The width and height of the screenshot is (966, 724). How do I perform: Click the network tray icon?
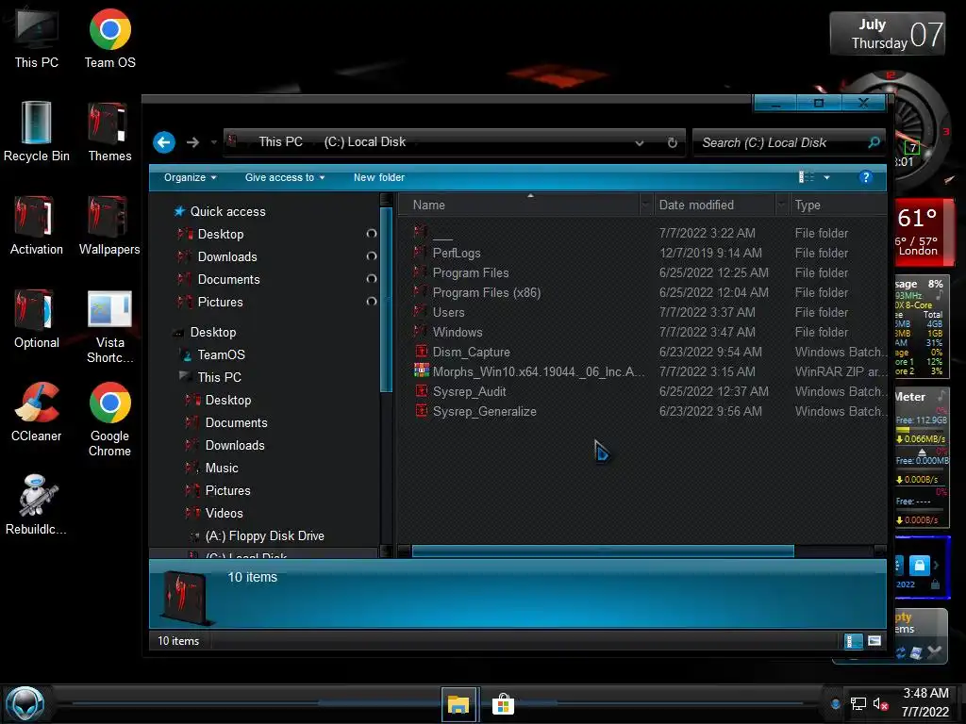(x=858, y=703)
